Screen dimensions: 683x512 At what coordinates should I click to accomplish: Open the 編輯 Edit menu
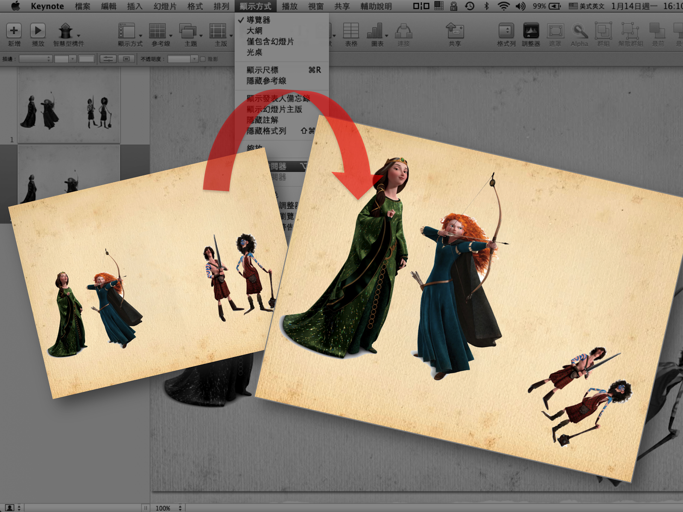coord(108,6)
